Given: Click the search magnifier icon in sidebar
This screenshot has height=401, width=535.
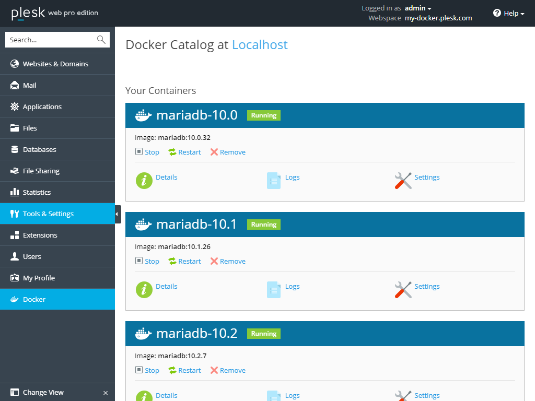Looking at the screenshot, I should (101, 40).
